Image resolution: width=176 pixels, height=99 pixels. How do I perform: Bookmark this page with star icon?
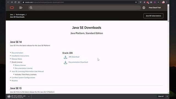(x=136, y=2)
